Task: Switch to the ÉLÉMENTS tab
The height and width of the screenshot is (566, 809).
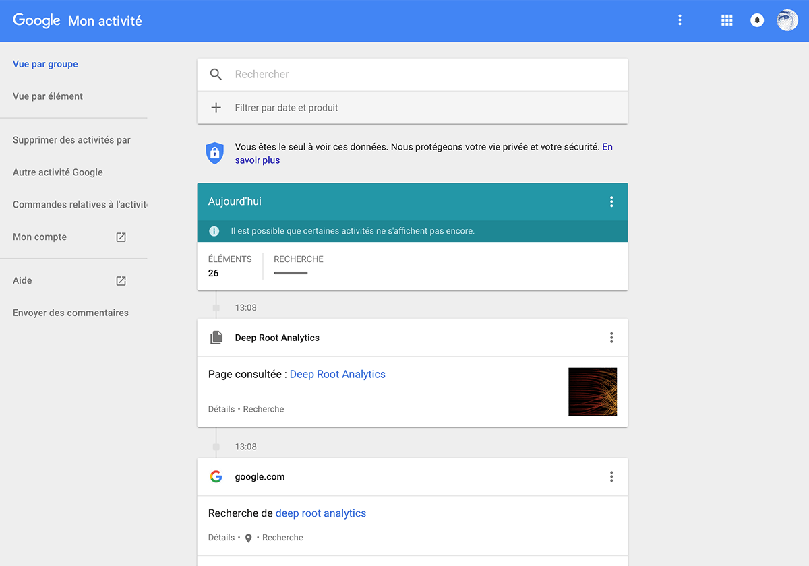Action: (x=230, y=265)
